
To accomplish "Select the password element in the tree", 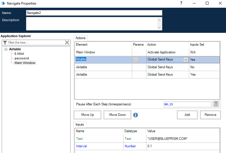I will [22, 59].
